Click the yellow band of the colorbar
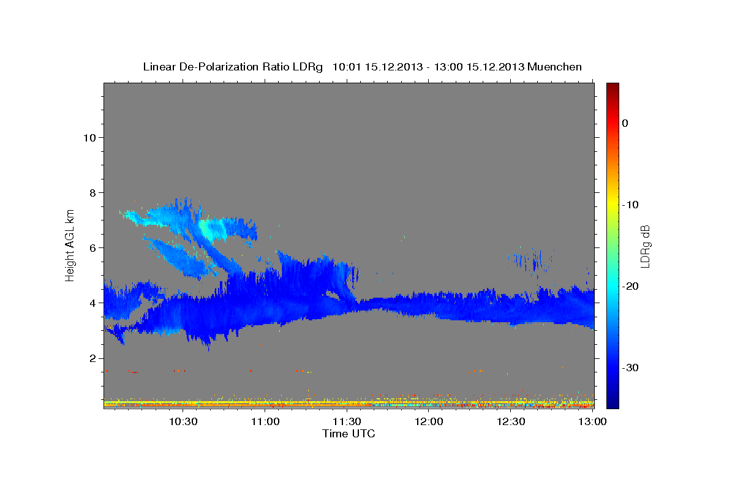This screenshot has height=490, width=735. pos(612,205)
